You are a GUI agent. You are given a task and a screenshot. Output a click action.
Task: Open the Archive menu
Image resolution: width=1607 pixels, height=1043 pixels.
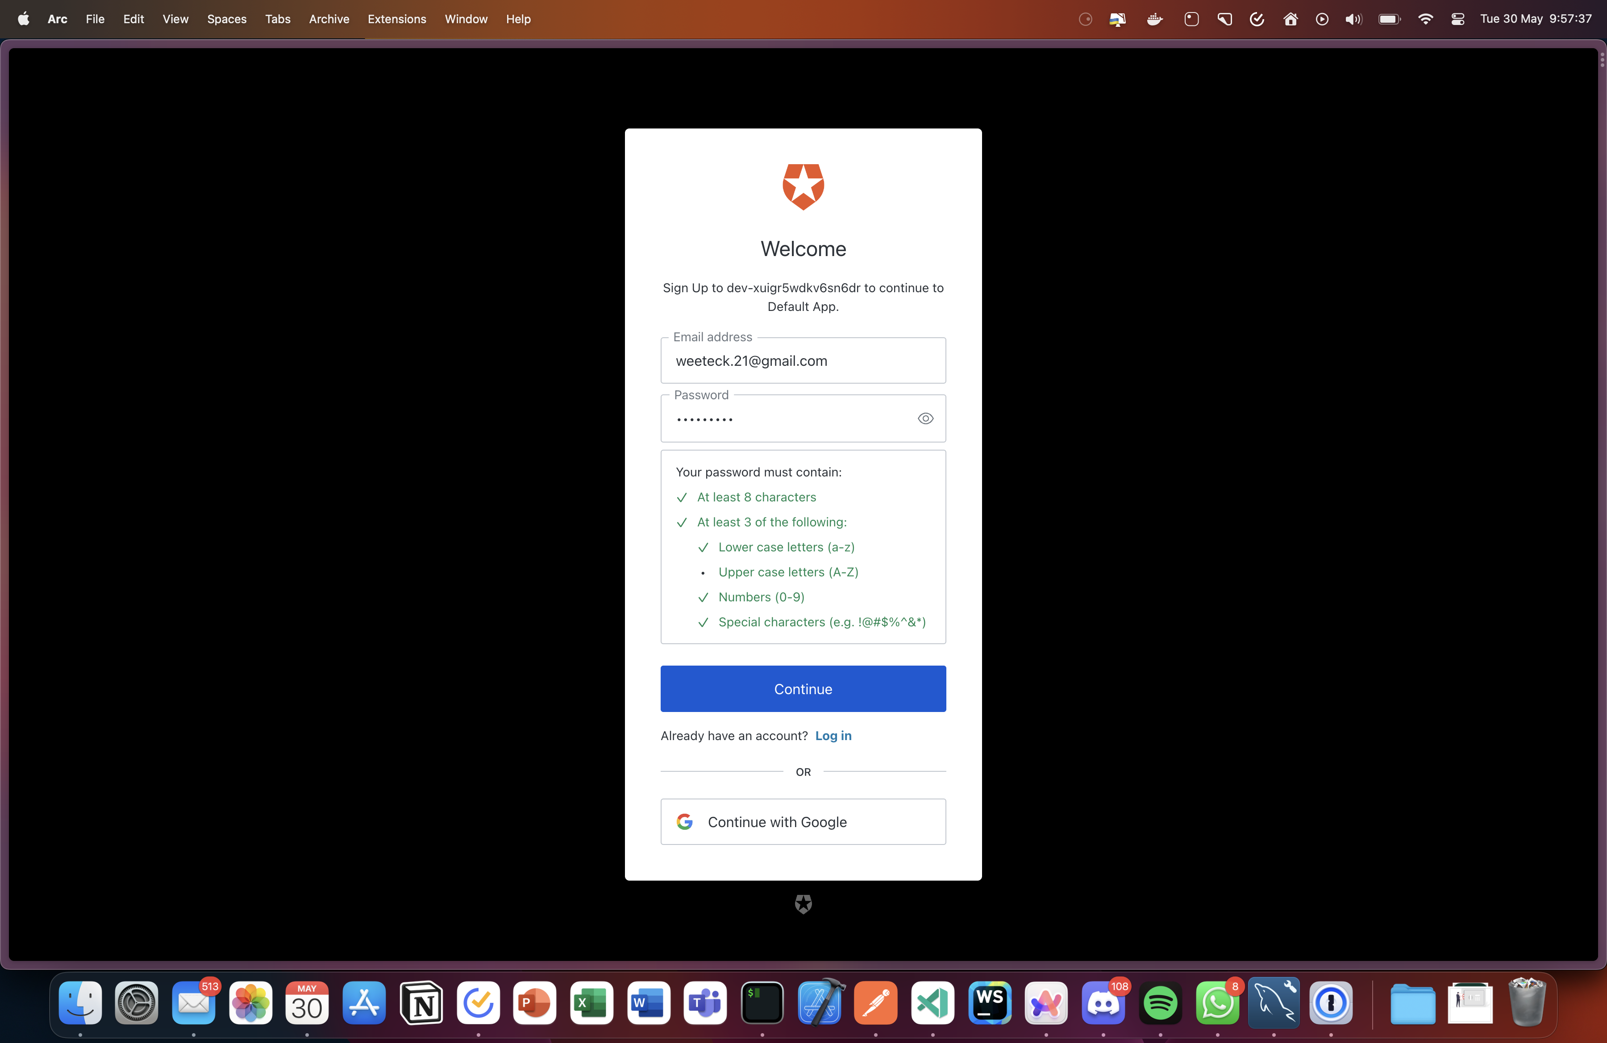pyautogui.click(x=329, y=19)
